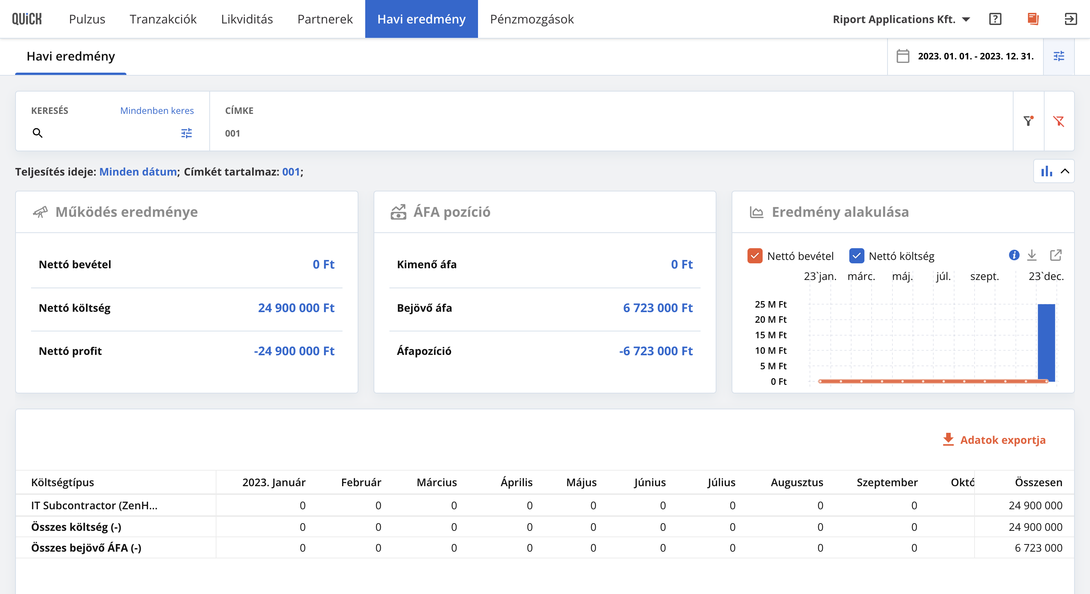The height and width of the screenshot is (594, 1090).
Task: Click the logout exit icon
Action: coord(1071,19)
